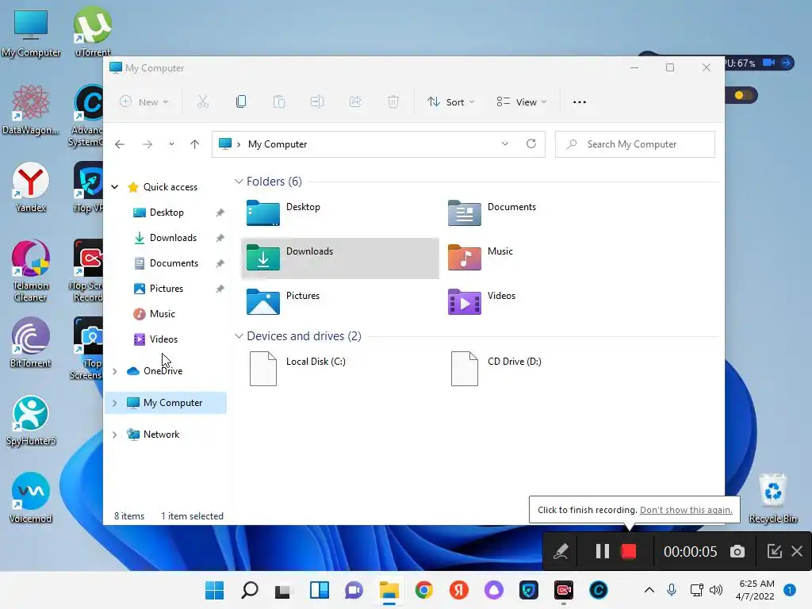812x609 pixels.
Task: Go back using the left arrow
Action: [120, 144]
